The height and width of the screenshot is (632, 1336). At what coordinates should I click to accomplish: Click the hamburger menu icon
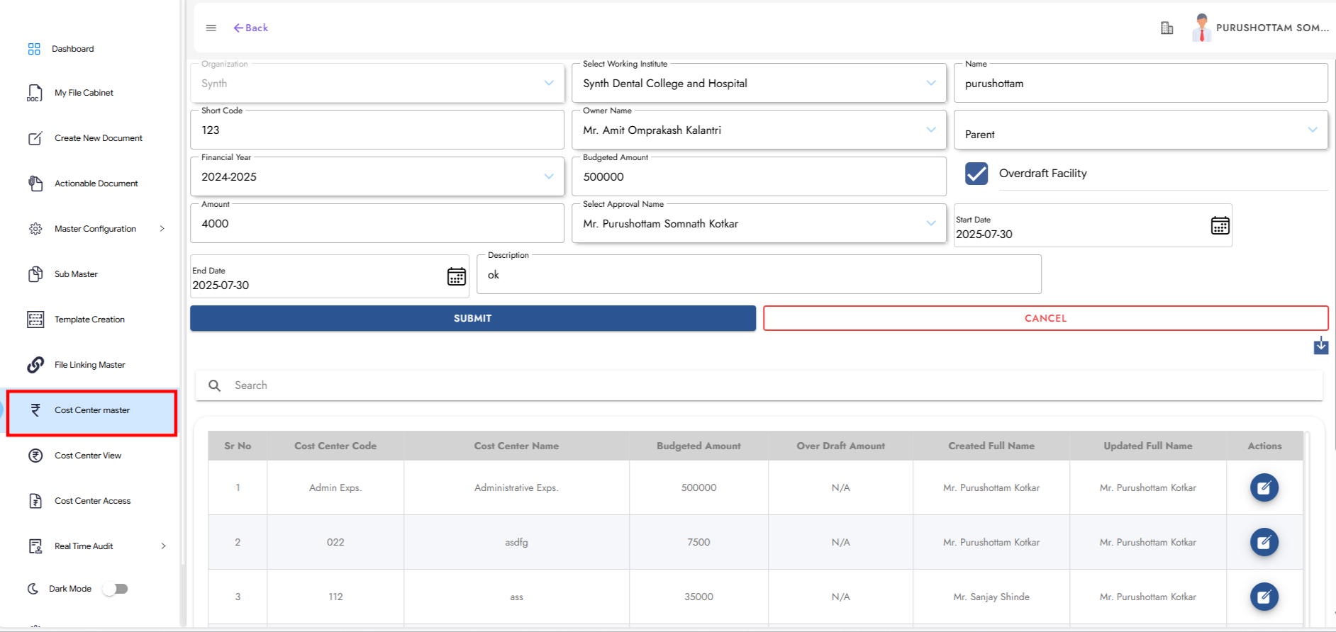(211, 28)
